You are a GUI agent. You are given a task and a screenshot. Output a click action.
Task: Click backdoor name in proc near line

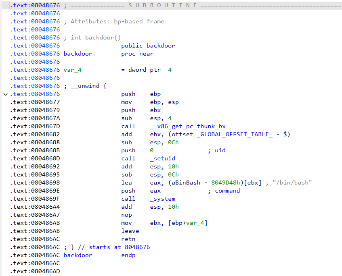(x=78, y=54)
